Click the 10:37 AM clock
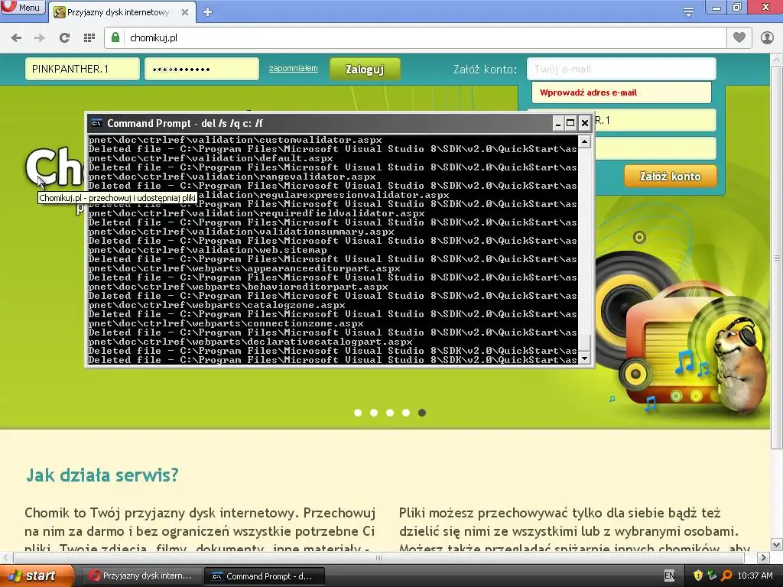783x587 pixels. coord(755,576)
